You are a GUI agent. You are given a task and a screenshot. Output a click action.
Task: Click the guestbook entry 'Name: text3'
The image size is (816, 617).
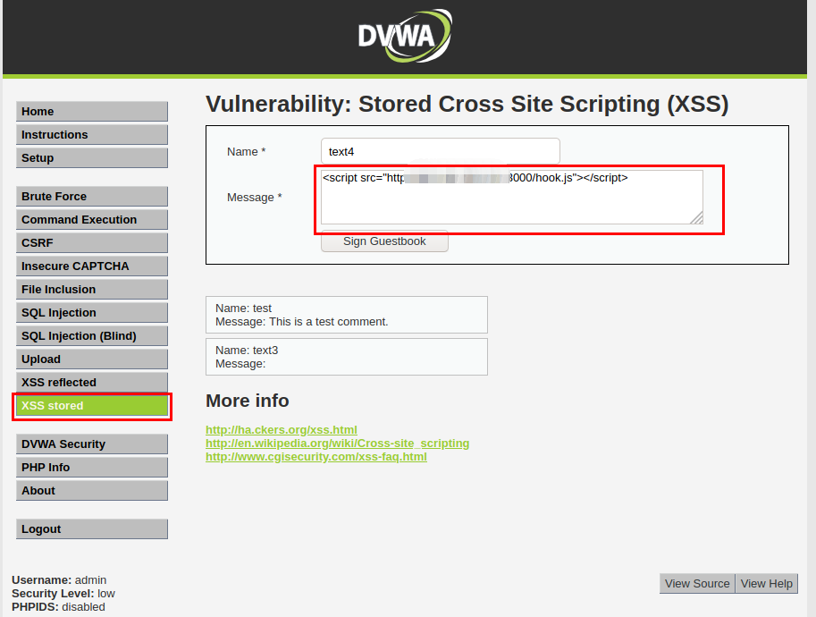tap(247, 350)
